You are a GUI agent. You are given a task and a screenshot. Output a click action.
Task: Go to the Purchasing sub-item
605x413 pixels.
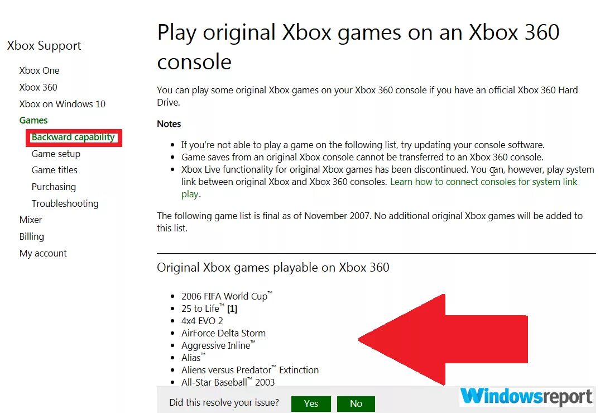[x=54, y=187]
